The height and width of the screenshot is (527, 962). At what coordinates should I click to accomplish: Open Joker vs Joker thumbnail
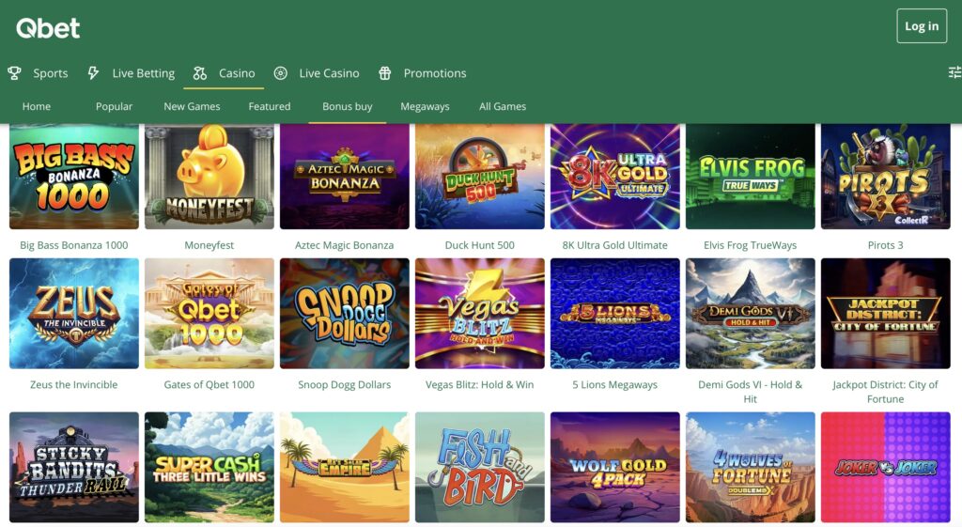pos(885,468)
